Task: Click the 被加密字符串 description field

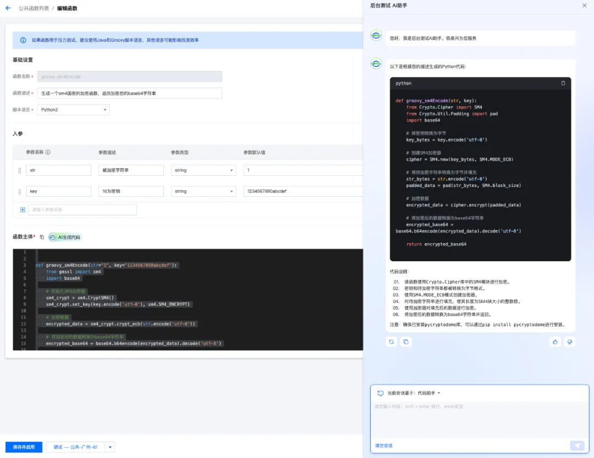Action: click(x=131, y=170)
